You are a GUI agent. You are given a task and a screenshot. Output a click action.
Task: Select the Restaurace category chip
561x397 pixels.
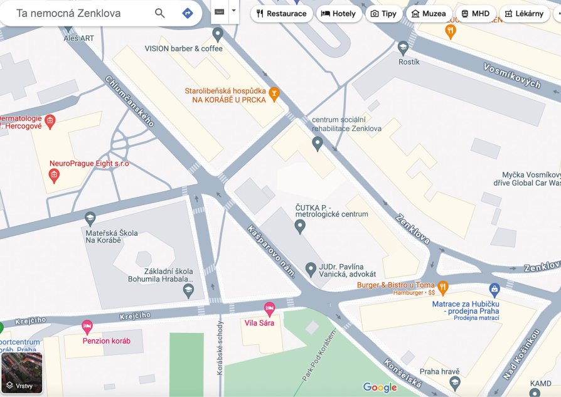(282, 14)
